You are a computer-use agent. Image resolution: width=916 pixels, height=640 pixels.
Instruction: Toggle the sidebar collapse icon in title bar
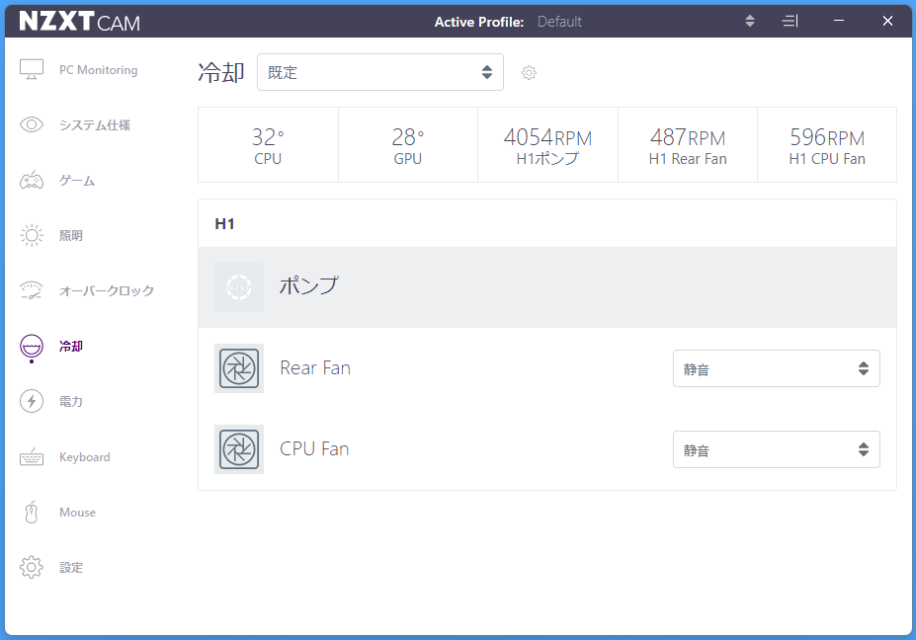click(x=790, y=21)
